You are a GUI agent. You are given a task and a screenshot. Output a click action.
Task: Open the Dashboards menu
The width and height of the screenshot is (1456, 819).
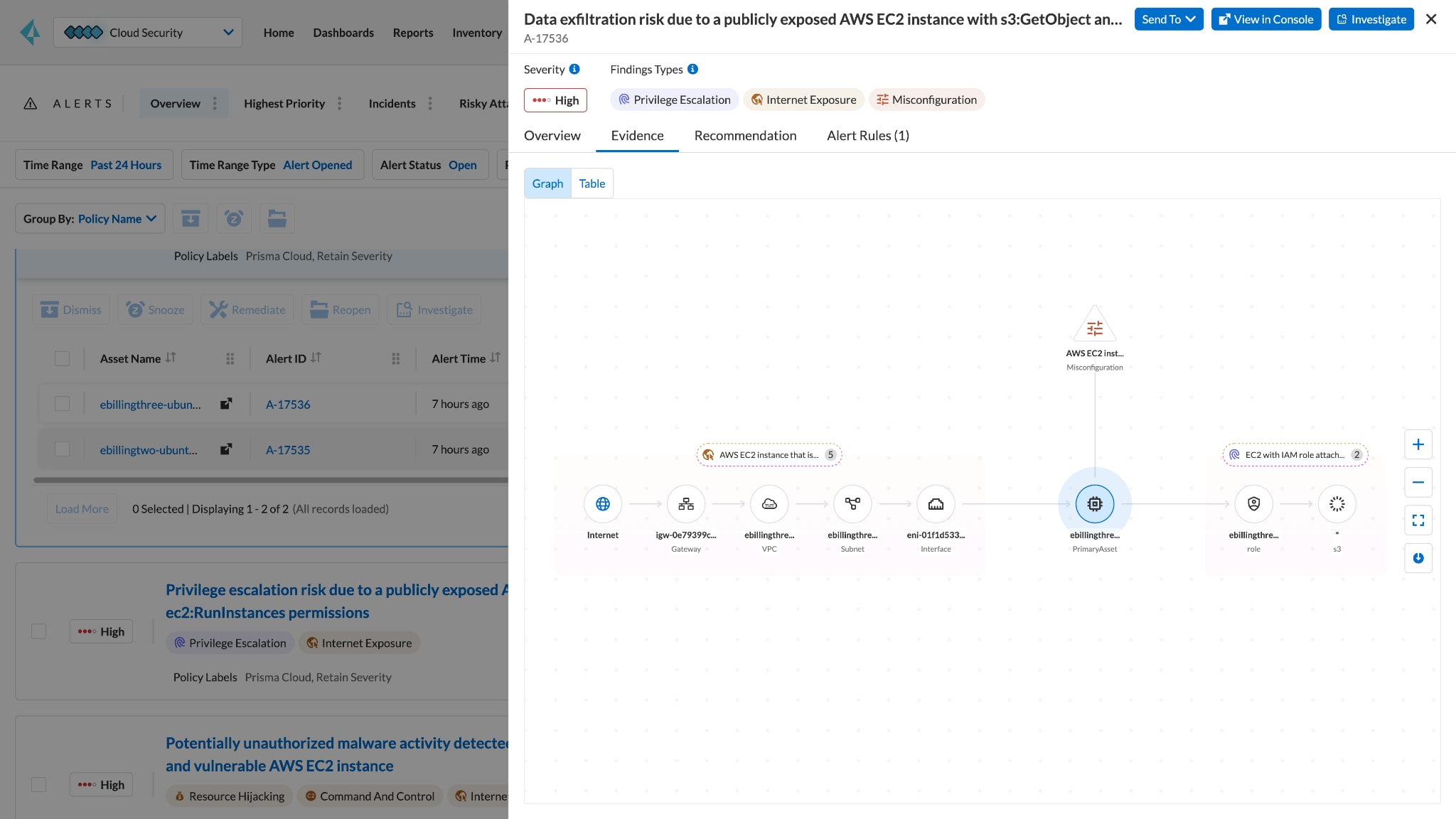point(343,32)
